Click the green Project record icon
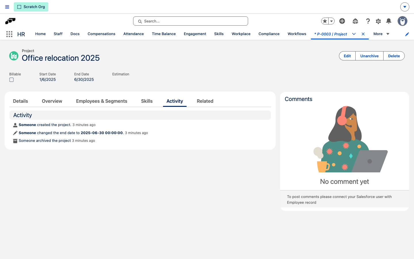Image resolution: width=414 pixels, height=259 pixels. point(14,56)
